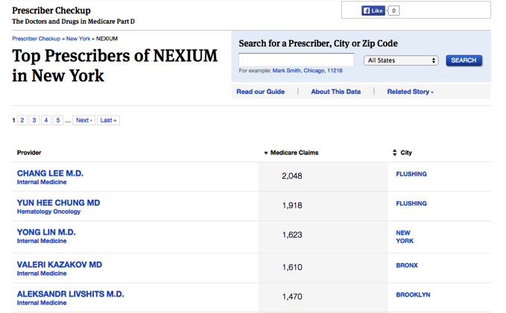Click the Medicare Claims column header
Screen dimensions: 506x313
[x=294, y=153]
